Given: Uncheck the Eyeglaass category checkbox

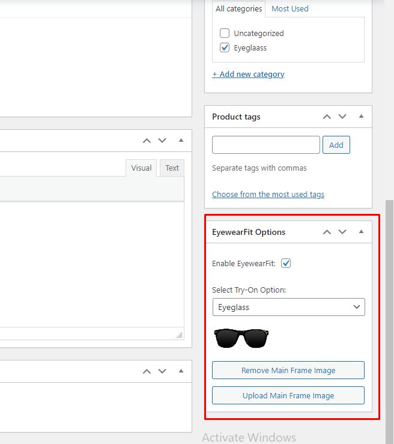Looking at the screenshot, I should 225,48.
